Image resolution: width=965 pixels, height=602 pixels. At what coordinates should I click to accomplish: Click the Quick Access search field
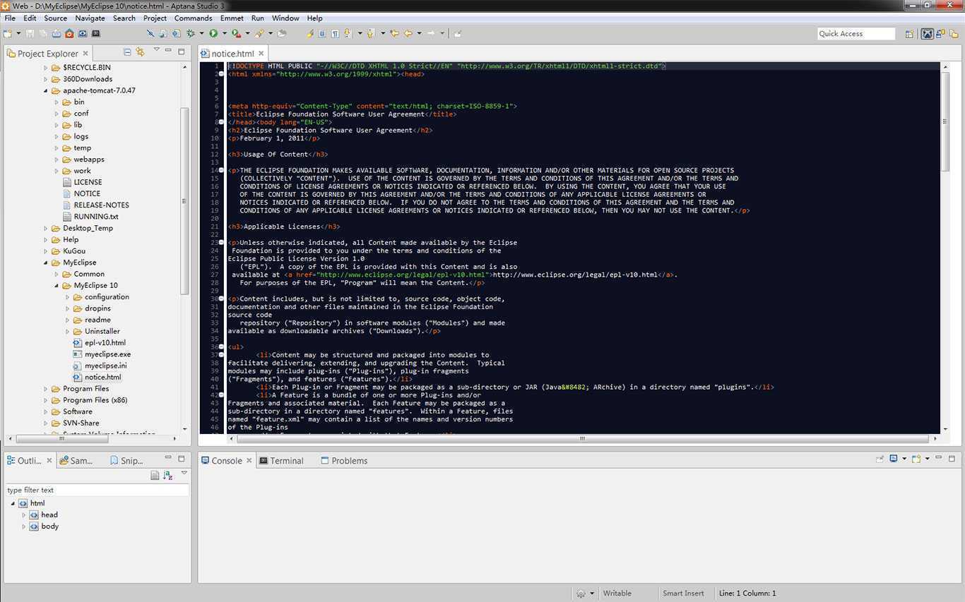[x=856, y=34]
